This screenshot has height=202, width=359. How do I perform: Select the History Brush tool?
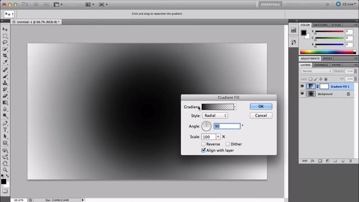pos(5,89)
